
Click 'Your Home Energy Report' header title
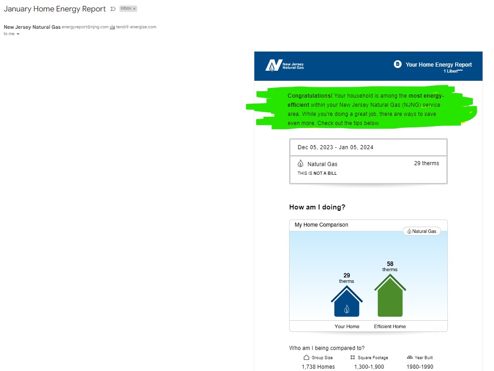click(439, 64)
